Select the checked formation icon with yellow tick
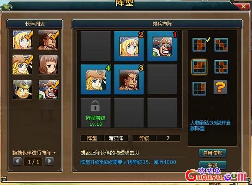252x185 pixels. [x=199, y=45]
